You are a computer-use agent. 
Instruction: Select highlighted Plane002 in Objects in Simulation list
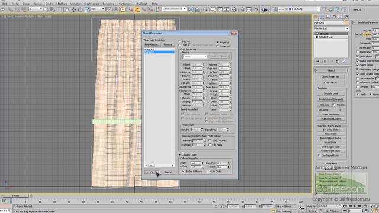click(x=159, y=52)
